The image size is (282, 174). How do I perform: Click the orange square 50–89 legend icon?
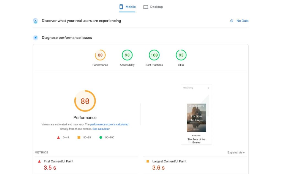tap(79, 137)
